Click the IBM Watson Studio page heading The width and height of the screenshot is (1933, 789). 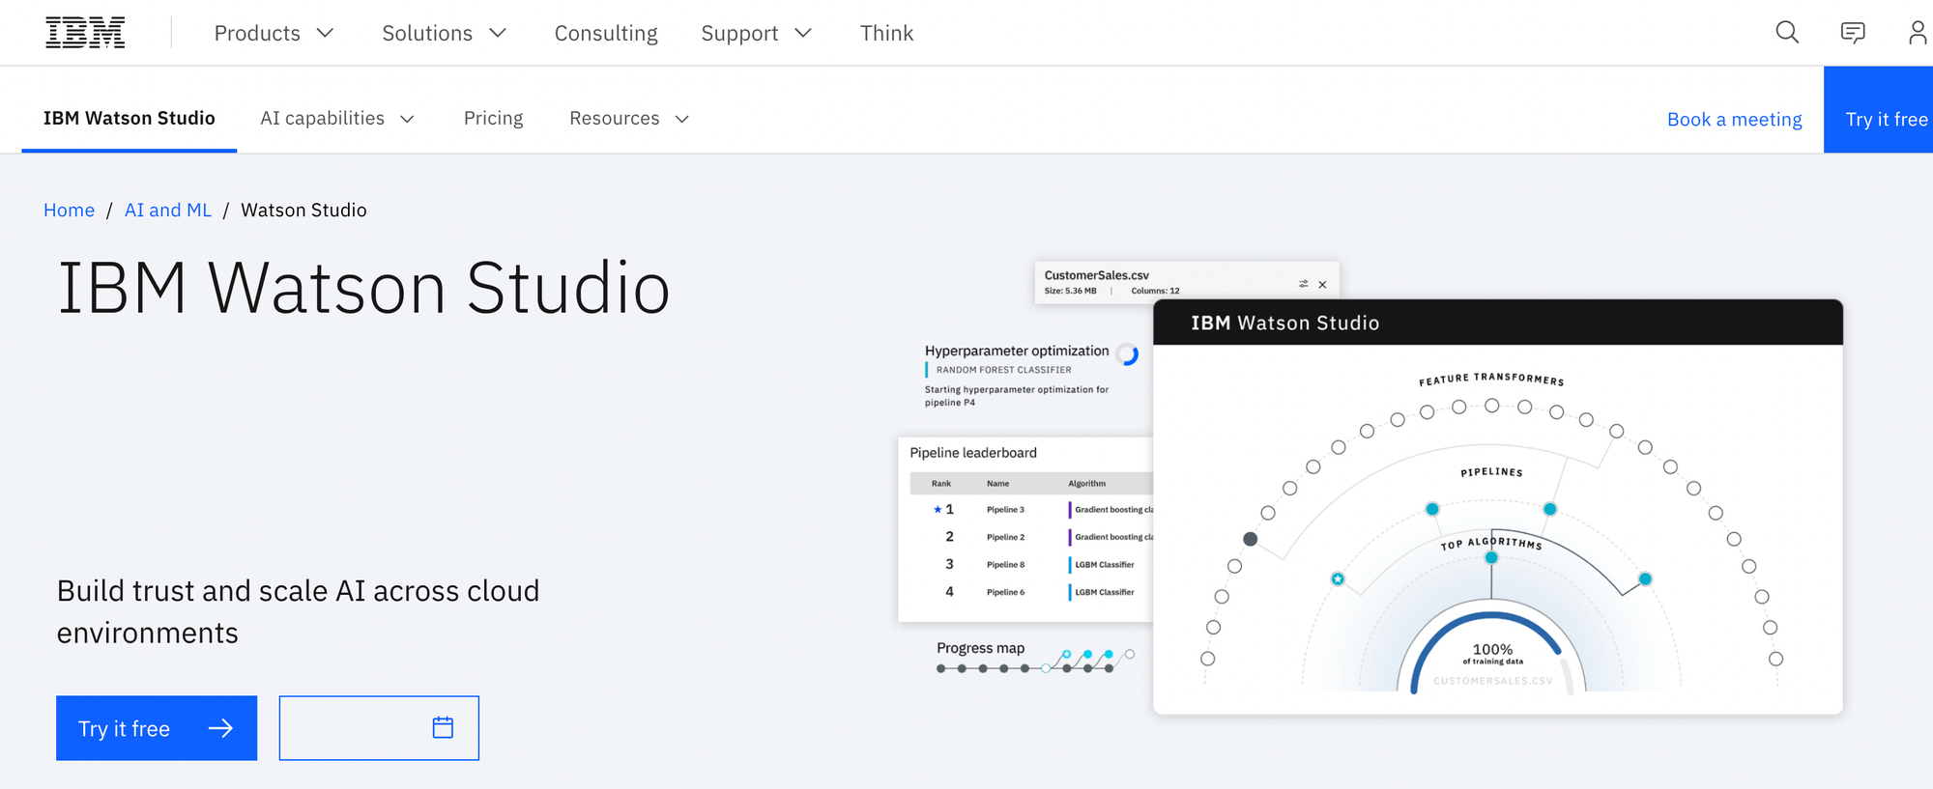pyautogui.click(x=363, y=288)
